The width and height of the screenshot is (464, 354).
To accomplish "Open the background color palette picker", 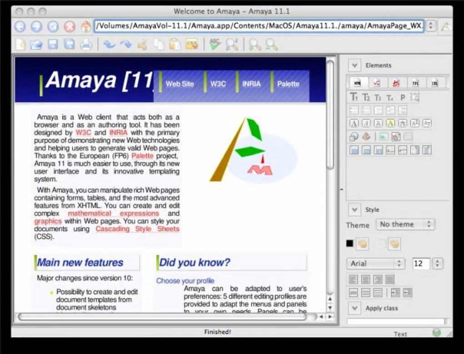I will (394, 244).
